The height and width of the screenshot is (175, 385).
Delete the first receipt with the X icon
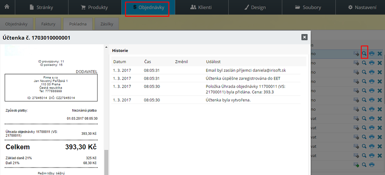[x=379, y=54]
